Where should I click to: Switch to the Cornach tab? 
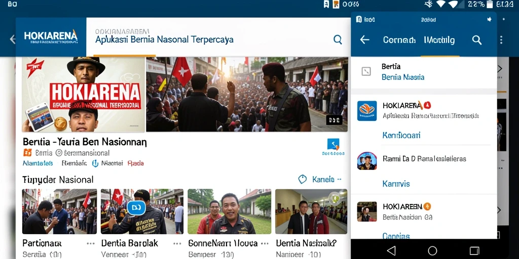[399, 40]
